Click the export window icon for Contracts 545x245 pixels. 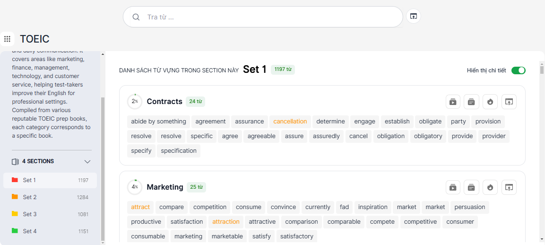click(509, 102)
